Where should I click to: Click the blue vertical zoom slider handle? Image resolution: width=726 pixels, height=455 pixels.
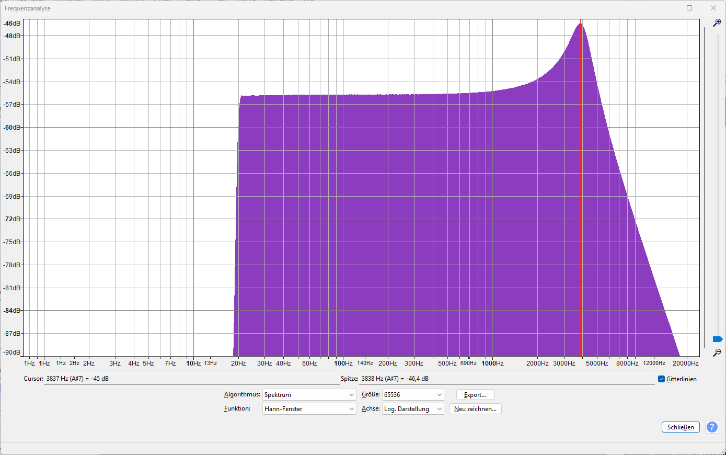tap(717, 339)
